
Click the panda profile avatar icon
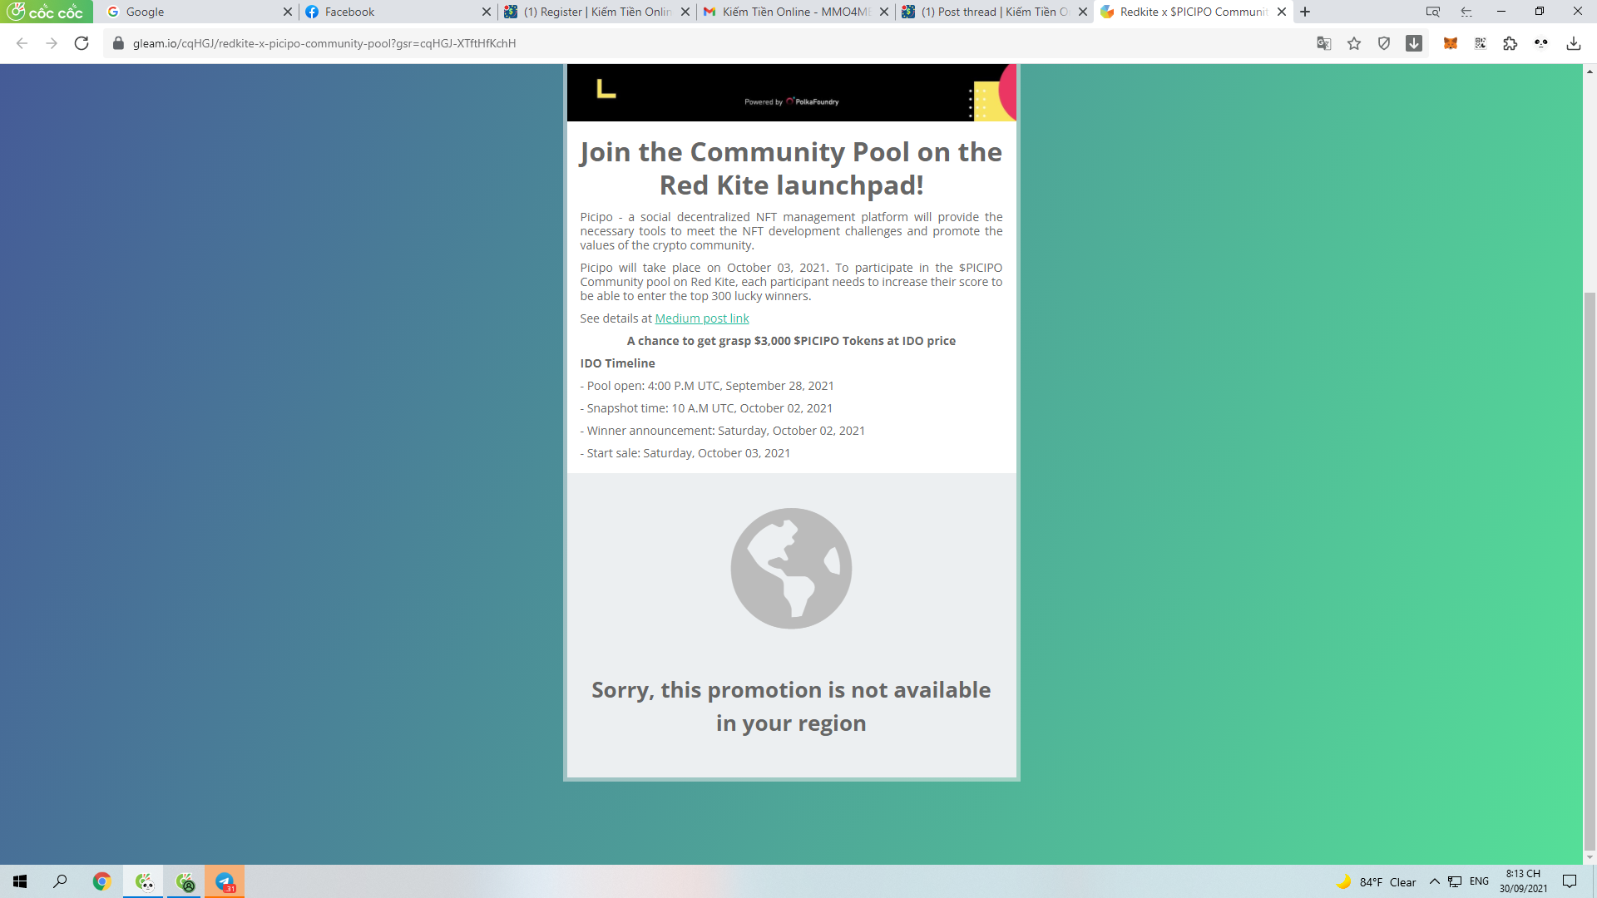[1541, 43]
